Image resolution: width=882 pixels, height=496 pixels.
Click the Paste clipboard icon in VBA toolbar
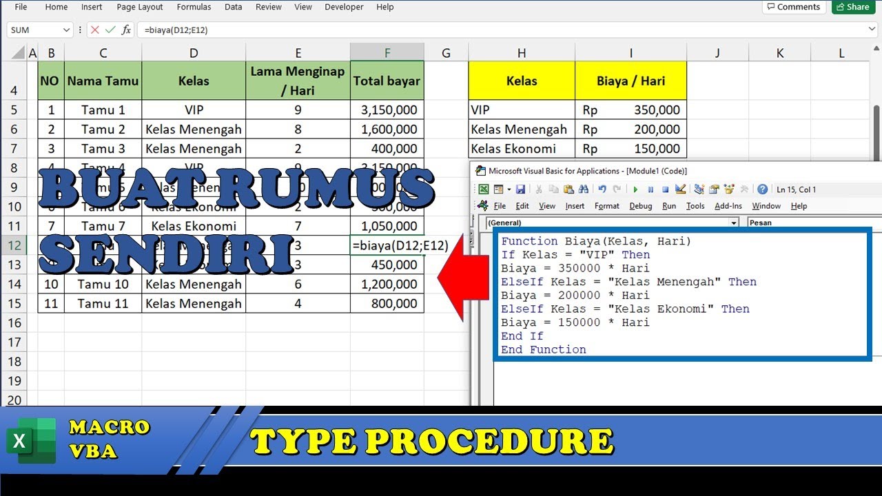point(568,189)
